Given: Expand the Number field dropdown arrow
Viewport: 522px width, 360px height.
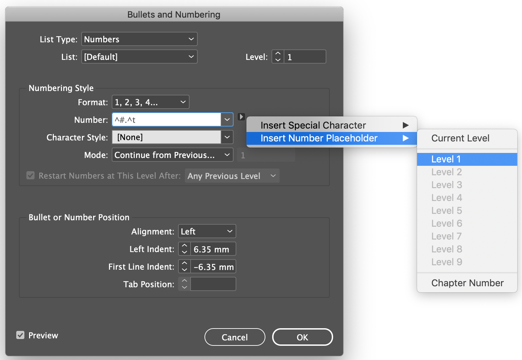Looking at the screenshot, I should (227, 120).
